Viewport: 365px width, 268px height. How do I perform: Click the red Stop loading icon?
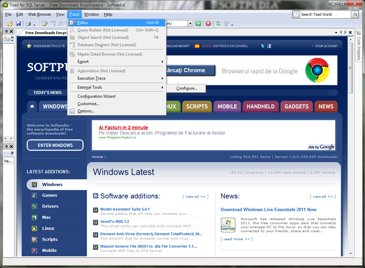click(x=208, y=23)
